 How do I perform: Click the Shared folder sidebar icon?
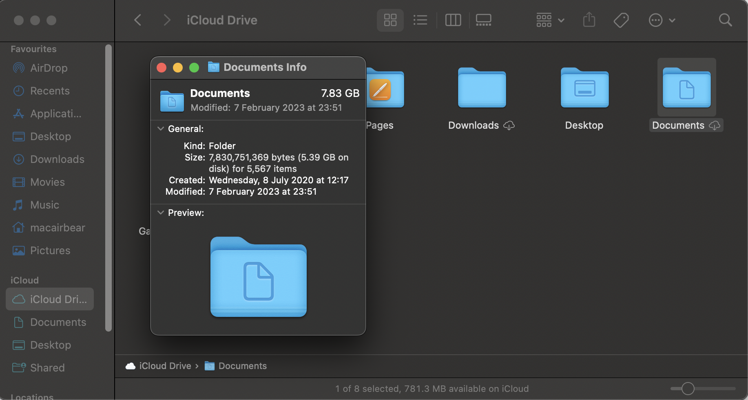[x=19, y=367]
